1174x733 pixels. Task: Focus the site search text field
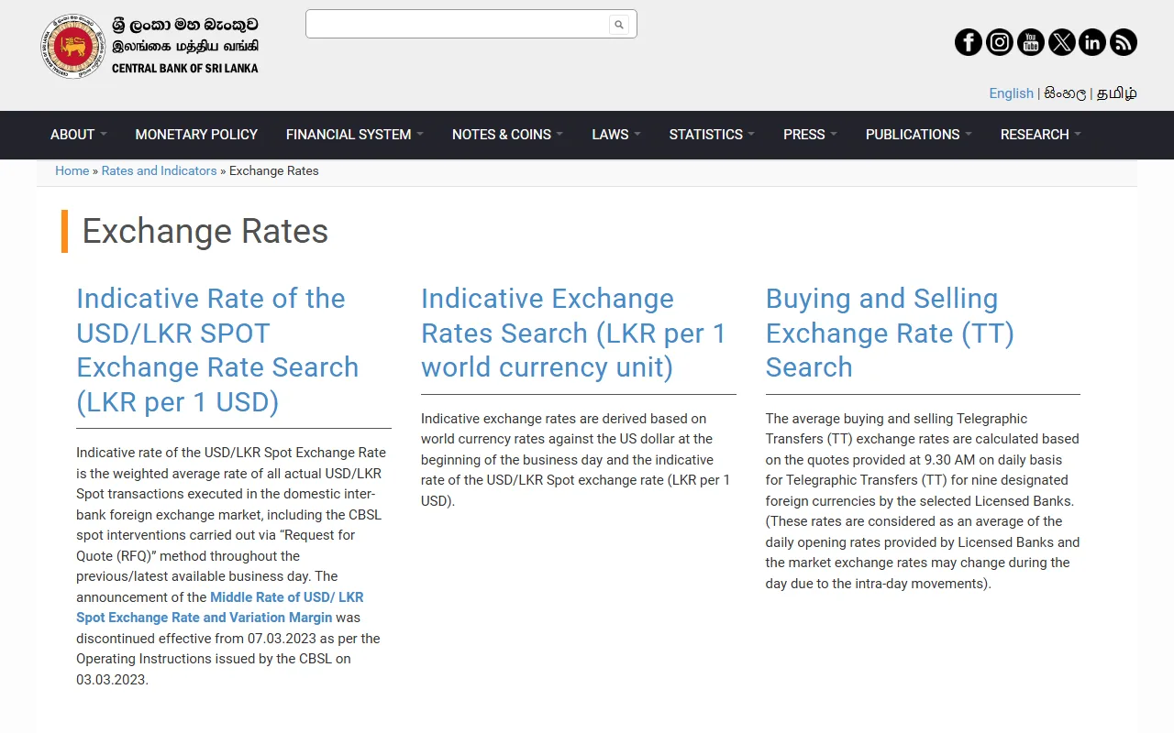pyautogui.click(x=458, y=25)
